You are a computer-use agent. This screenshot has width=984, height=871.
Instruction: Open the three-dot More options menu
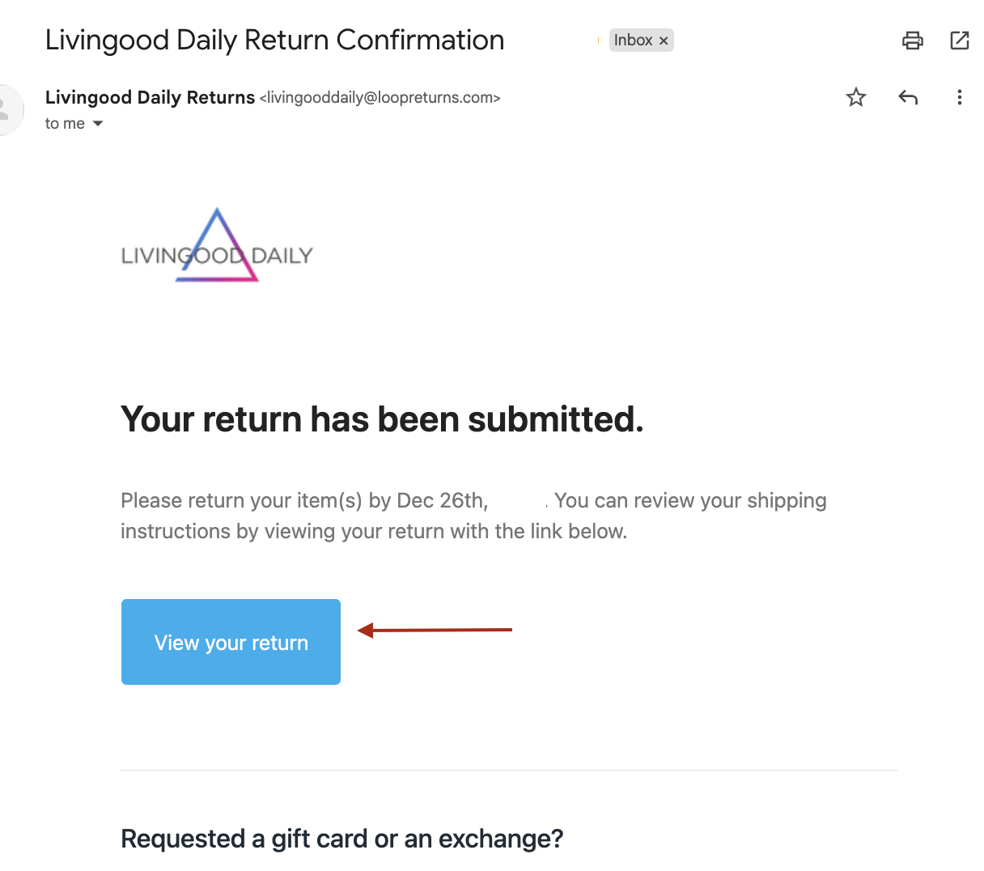[x=960, y=98]
